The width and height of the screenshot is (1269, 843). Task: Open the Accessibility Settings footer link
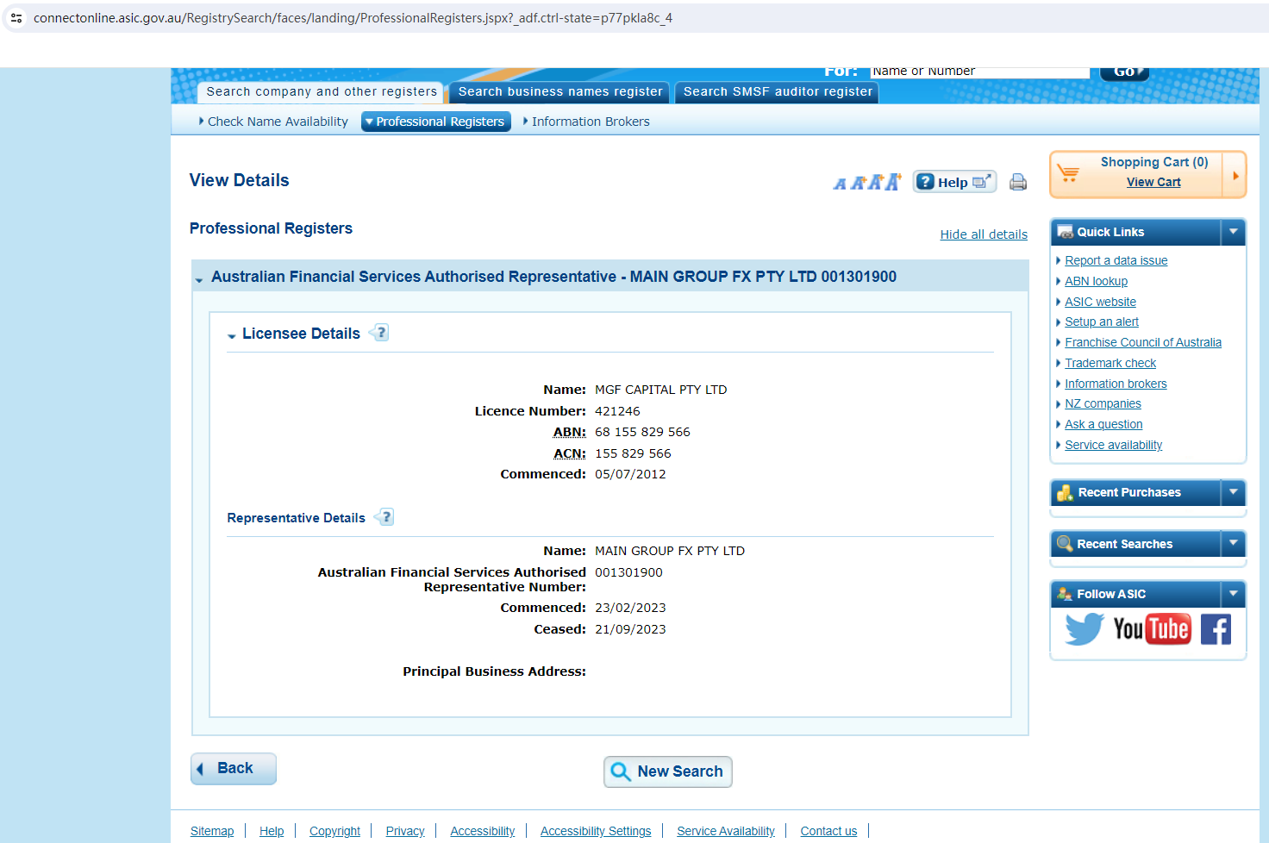pyautogui.click(x=596, y=831)
